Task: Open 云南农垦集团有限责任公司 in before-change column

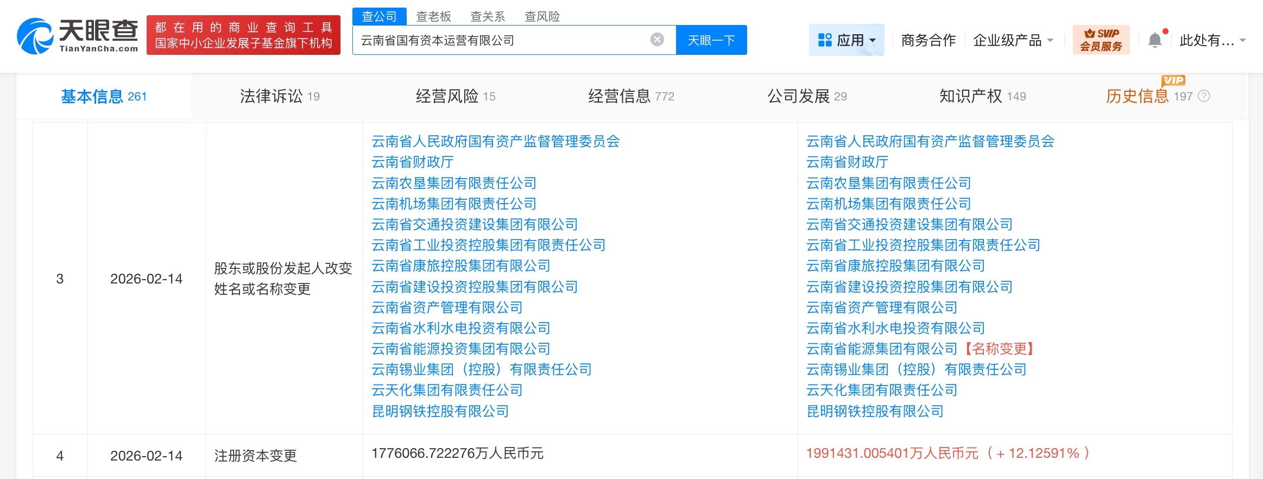Action: click(454, 183)
